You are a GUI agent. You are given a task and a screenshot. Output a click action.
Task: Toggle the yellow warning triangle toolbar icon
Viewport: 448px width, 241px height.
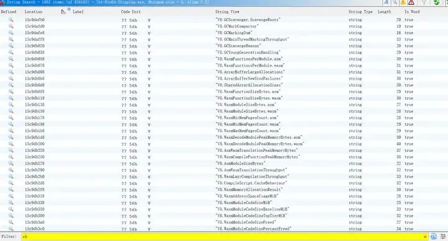point(403,2)
